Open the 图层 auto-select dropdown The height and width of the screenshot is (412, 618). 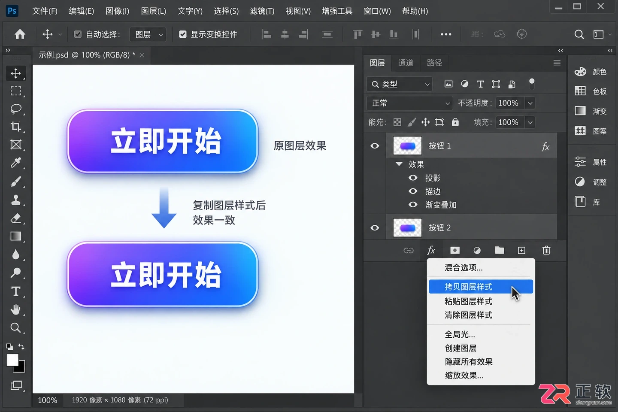148,34
